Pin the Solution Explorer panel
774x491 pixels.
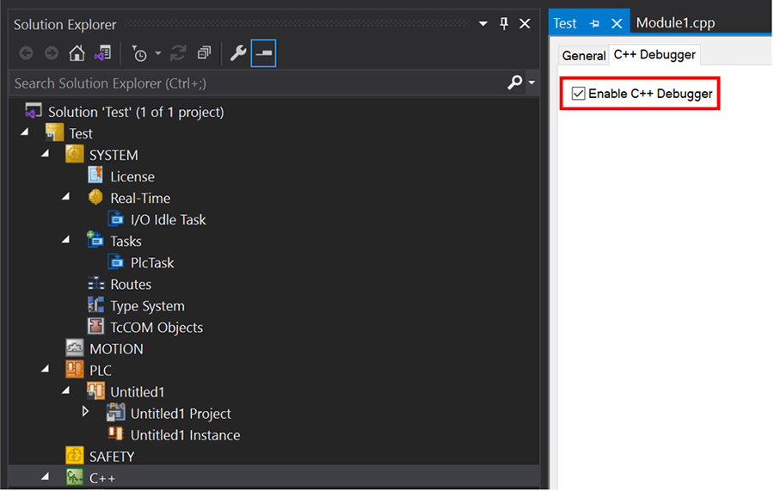(503, 23)
